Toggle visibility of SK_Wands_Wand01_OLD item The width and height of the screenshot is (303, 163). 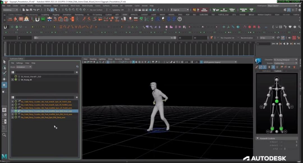point(16,76)
